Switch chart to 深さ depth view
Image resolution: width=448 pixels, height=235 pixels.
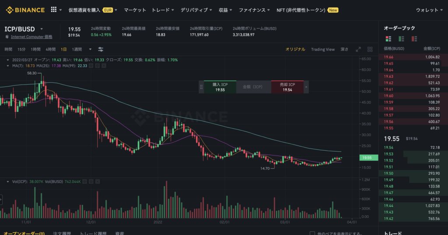pos(345,49)
